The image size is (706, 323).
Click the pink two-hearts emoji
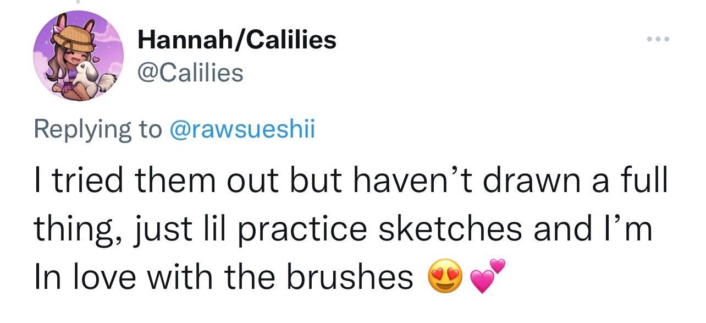pos(487,276)
